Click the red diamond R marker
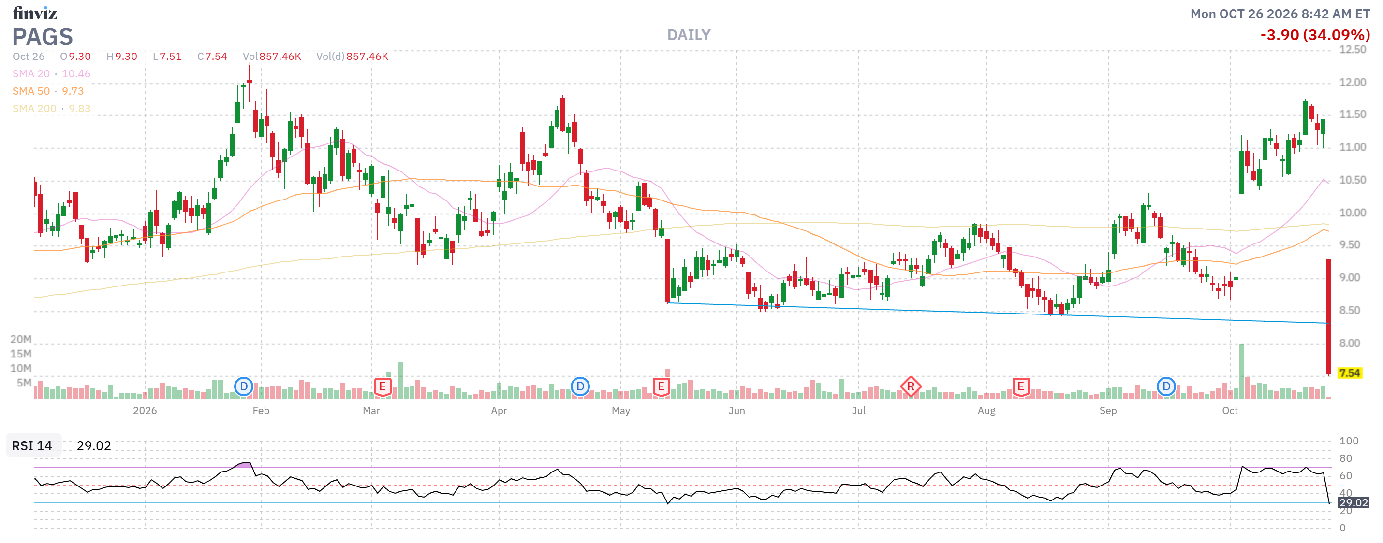1383x543 pixels. pos(911,386)
